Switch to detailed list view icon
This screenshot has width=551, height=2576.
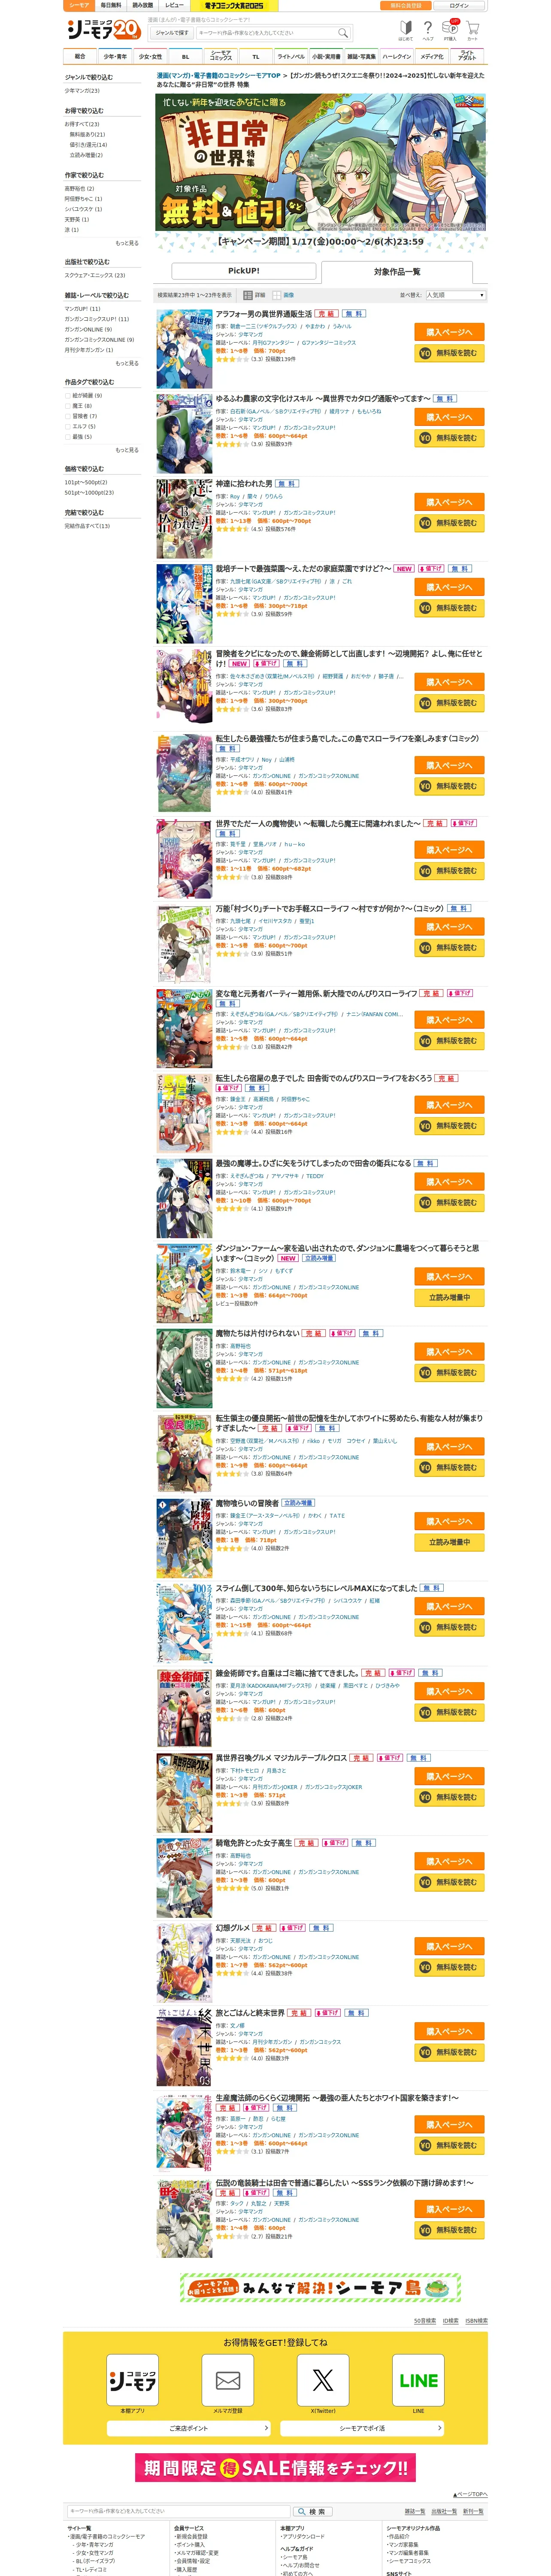tap(248, 295)
